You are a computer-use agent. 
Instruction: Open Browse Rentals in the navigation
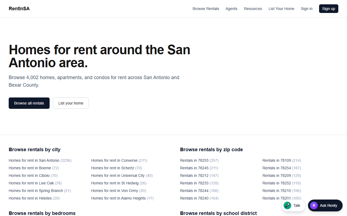(206, 9)
